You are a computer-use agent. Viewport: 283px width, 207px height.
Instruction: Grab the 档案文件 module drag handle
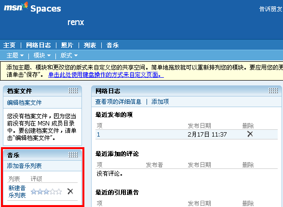[x=73, y=91]
